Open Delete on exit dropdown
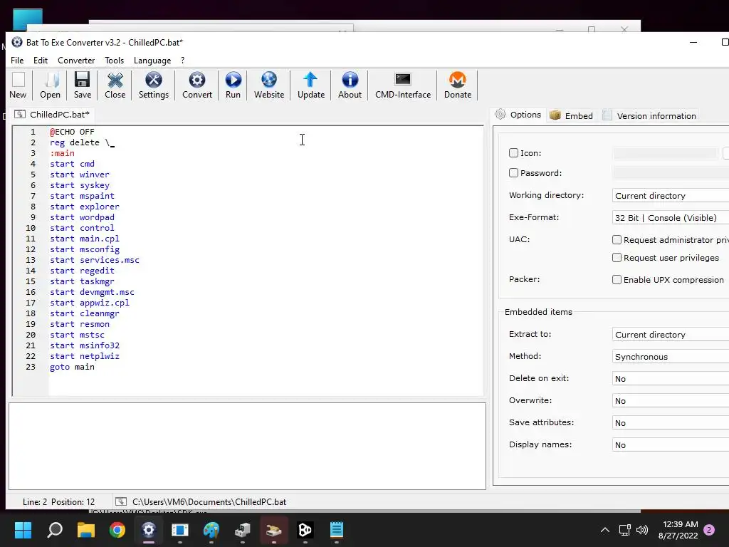The height and width of the screenshot is (547, 729). 671,379
